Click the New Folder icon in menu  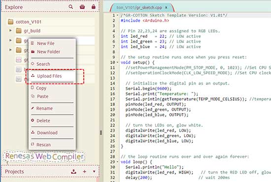click(x=33, y=52)
